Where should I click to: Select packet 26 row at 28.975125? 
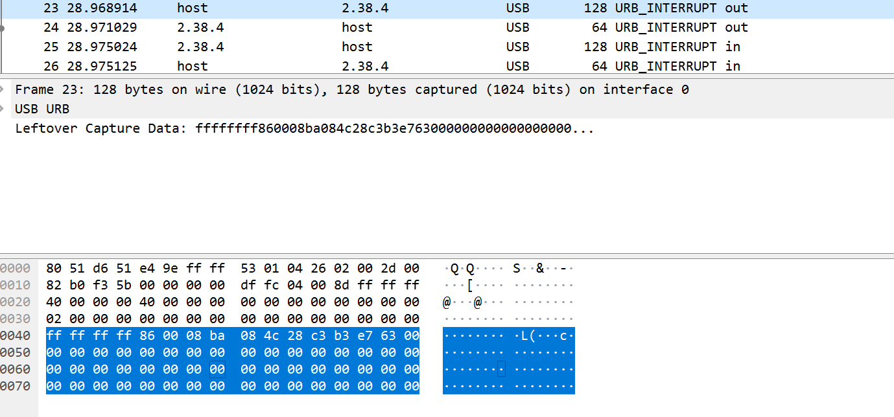(447, 66)
